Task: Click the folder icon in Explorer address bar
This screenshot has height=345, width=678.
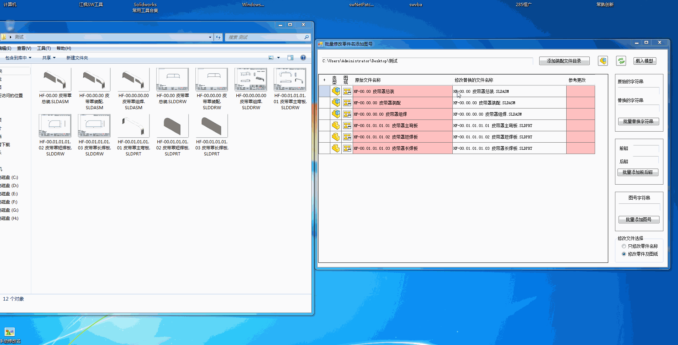Action: tap(4, 37)
